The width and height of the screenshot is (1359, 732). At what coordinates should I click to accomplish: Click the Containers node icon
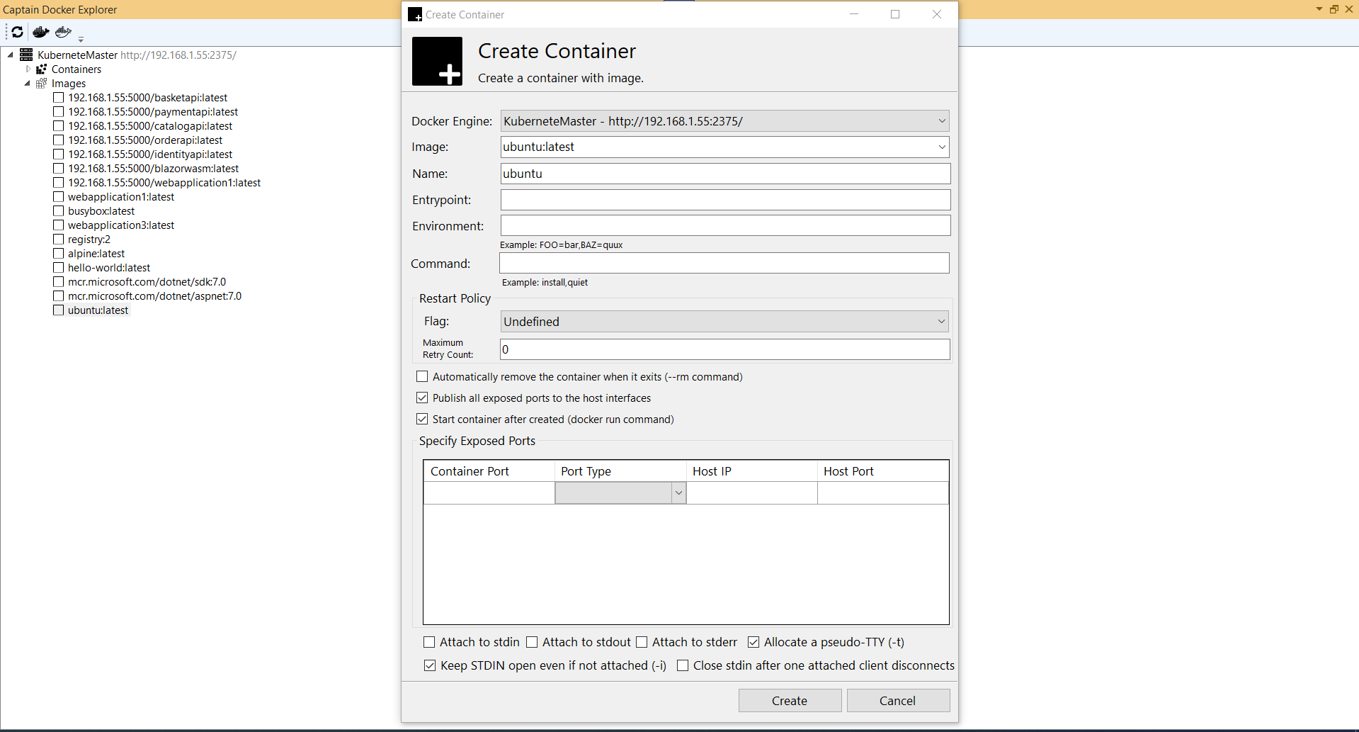[x=42, y=69]
